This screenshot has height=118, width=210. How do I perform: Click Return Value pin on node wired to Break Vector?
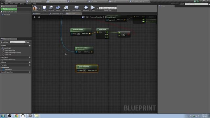click(x=90, y=33)
